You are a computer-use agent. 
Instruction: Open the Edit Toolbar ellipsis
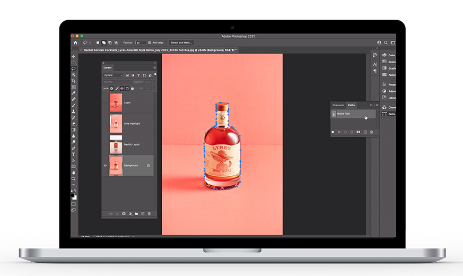pos(74,185)
